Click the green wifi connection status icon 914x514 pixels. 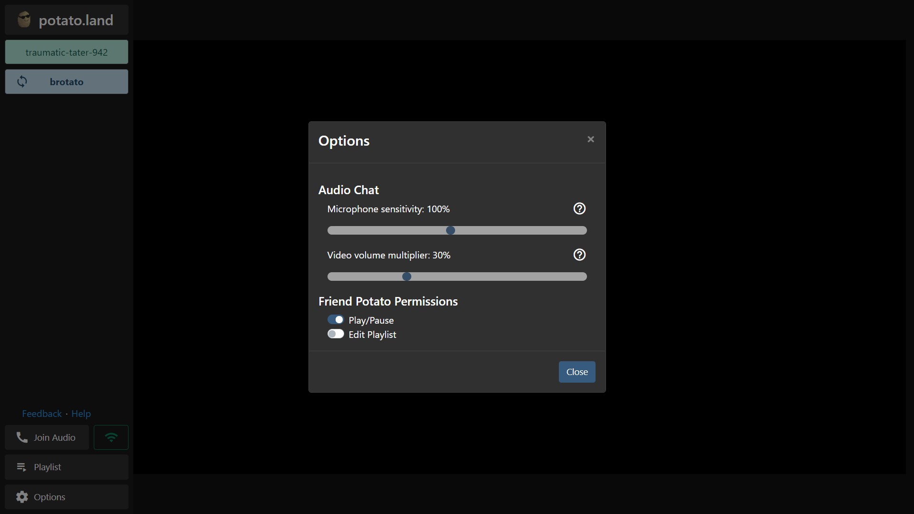click(x=111, y=437)
